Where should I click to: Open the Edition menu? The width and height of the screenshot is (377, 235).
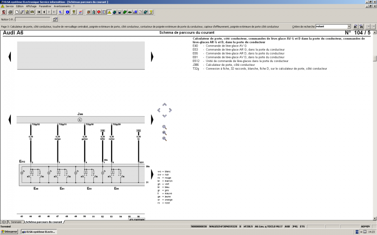(20, 6)
